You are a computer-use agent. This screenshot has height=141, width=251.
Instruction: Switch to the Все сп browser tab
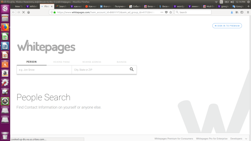pos(106,6)
